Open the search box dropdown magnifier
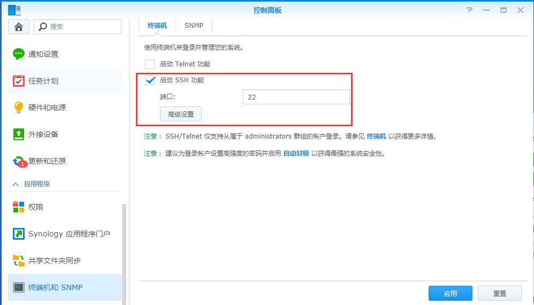Screen dimensions: 534x305 point(43,26)
